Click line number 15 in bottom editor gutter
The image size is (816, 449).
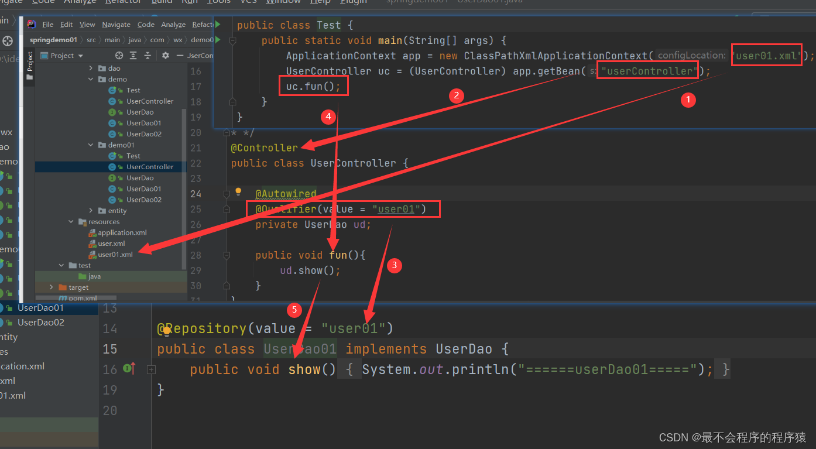(x=110, y=349)
